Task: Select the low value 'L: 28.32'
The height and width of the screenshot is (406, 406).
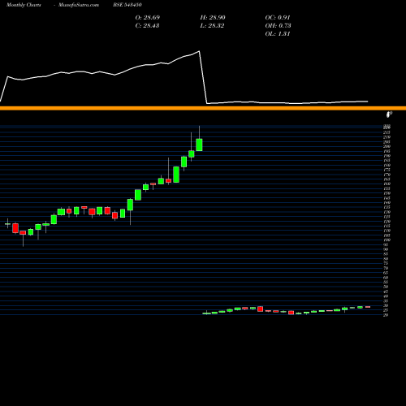Action: pos(212,26)
